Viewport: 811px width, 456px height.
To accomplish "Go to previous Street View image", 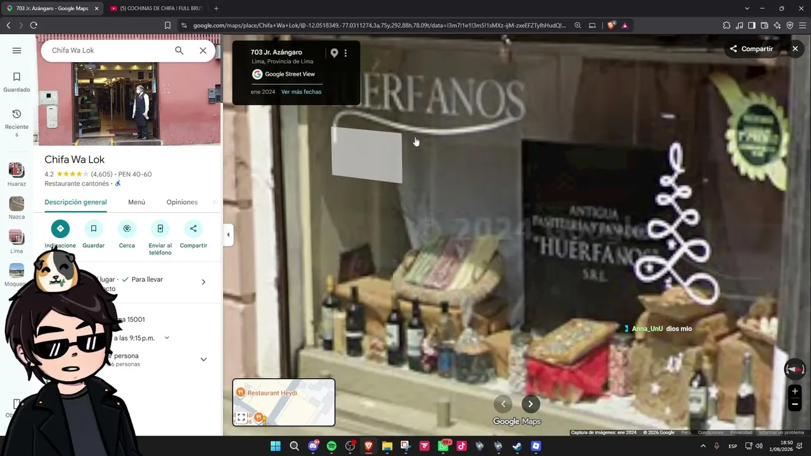I will click(503, 403).
